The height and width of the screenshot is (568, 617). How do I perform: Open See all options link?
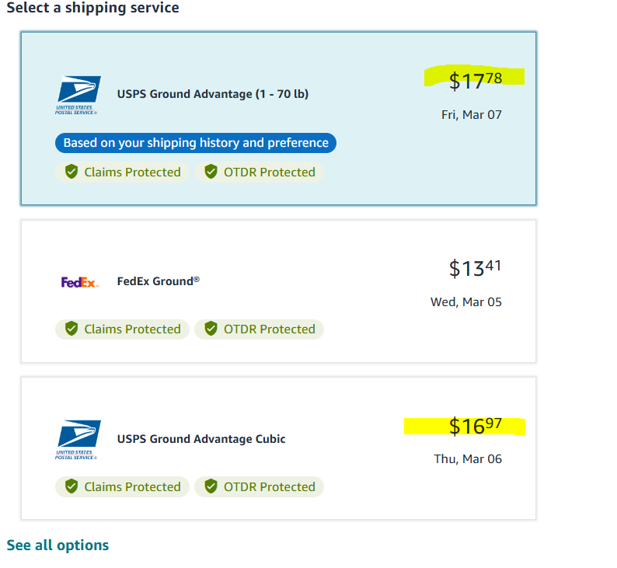58,545
